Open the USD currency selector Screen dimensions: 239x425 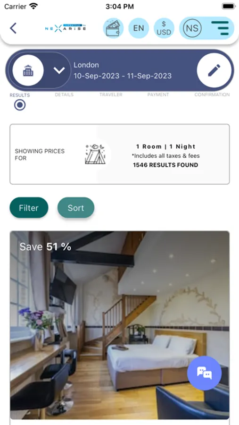tap(164, 28)
